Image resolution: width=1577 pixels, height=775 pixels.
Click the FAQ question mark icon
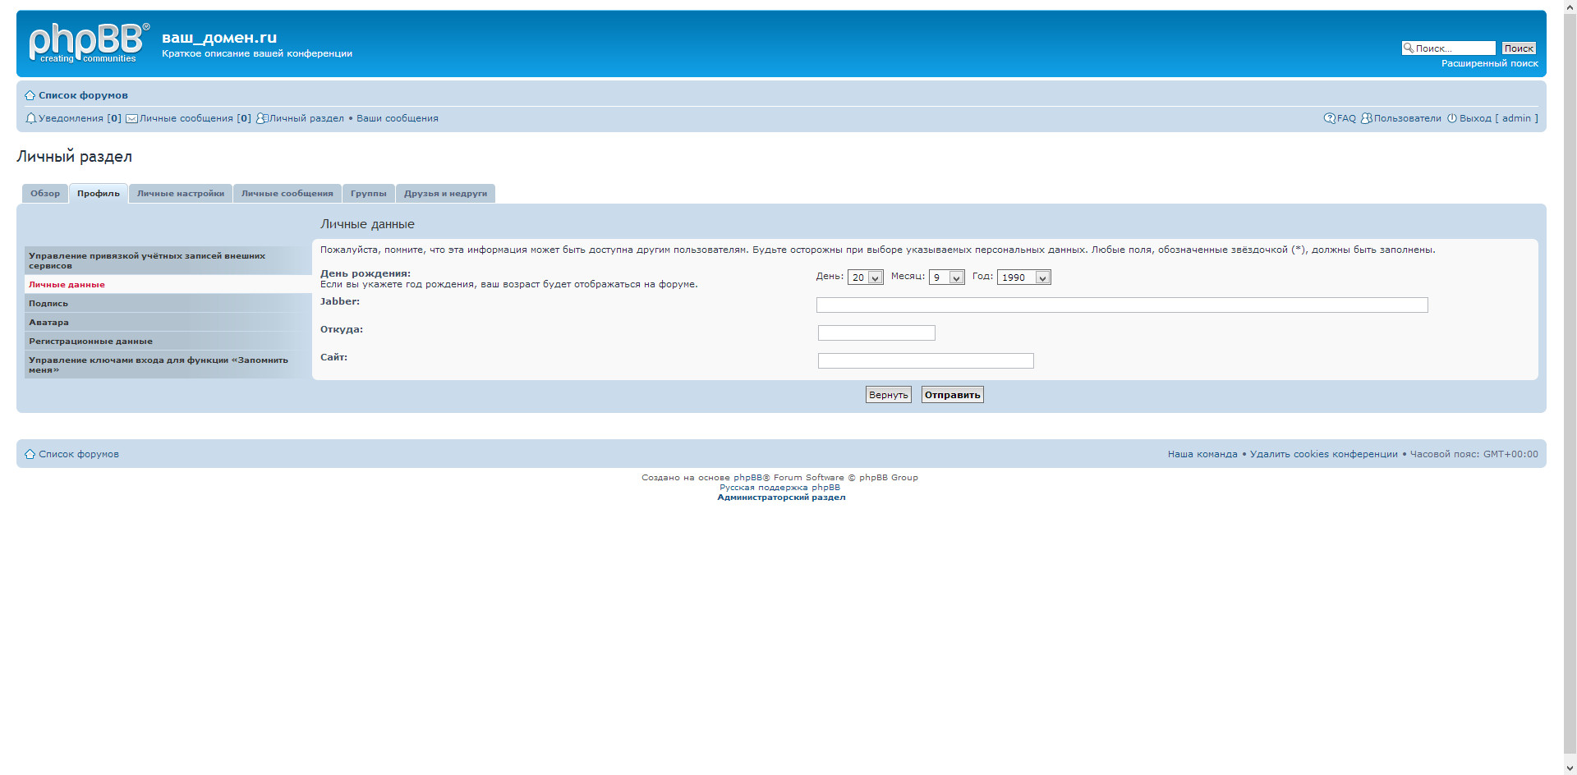coord(1329,119)
